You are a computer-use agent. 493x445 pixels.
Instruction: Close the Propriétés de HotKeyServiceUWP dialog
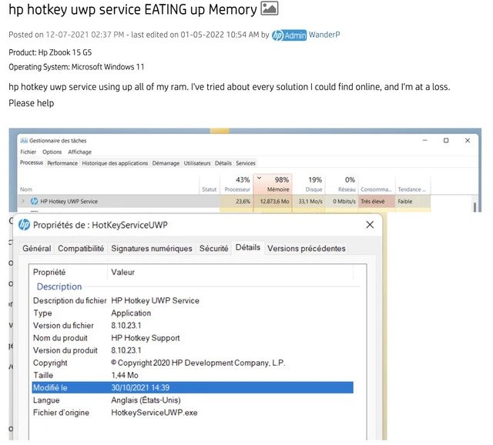click(370, 224)
